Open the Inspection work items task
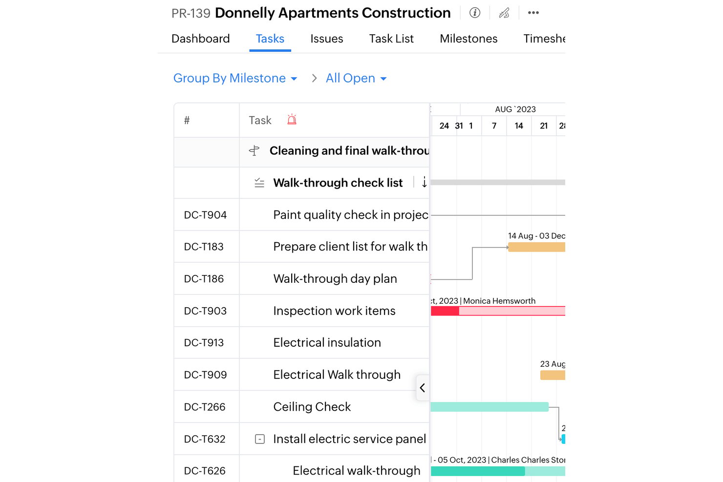 (x=334, y=311)
